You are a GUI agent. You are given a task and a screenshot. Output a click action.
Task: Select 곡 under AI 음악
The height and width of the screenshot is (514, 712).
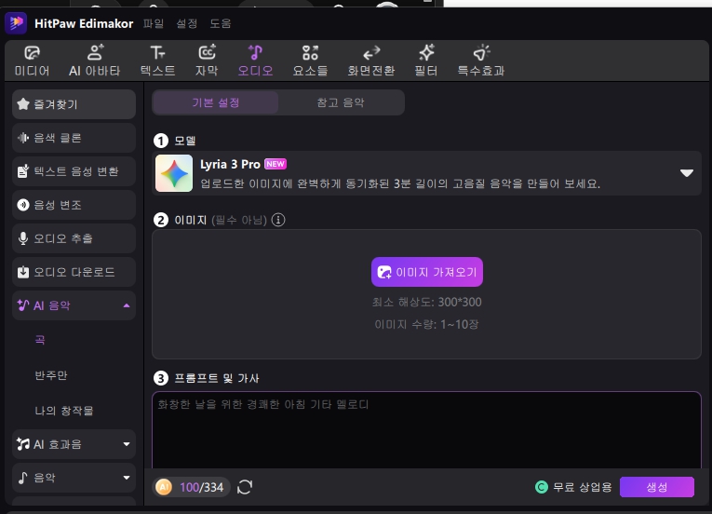point(40,340)
